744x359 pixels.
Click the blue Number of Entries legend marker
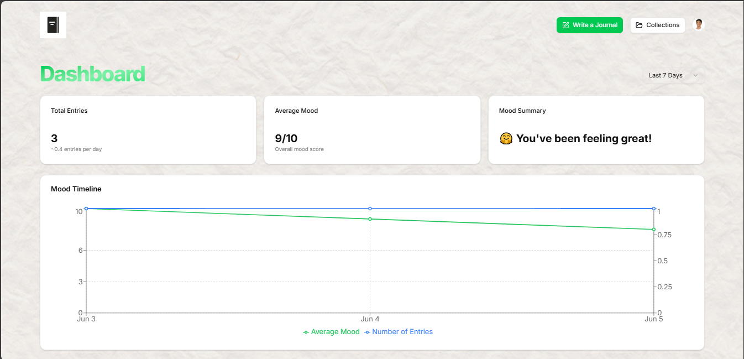point(367,332)
